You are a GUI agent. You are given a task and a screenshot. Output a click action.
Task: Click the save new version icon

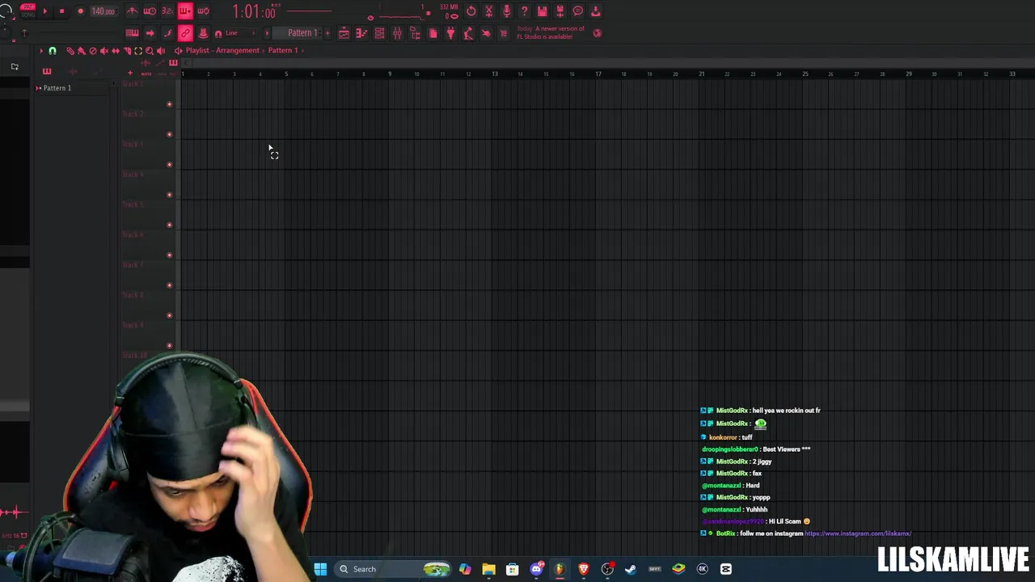(x=560, y=11)
